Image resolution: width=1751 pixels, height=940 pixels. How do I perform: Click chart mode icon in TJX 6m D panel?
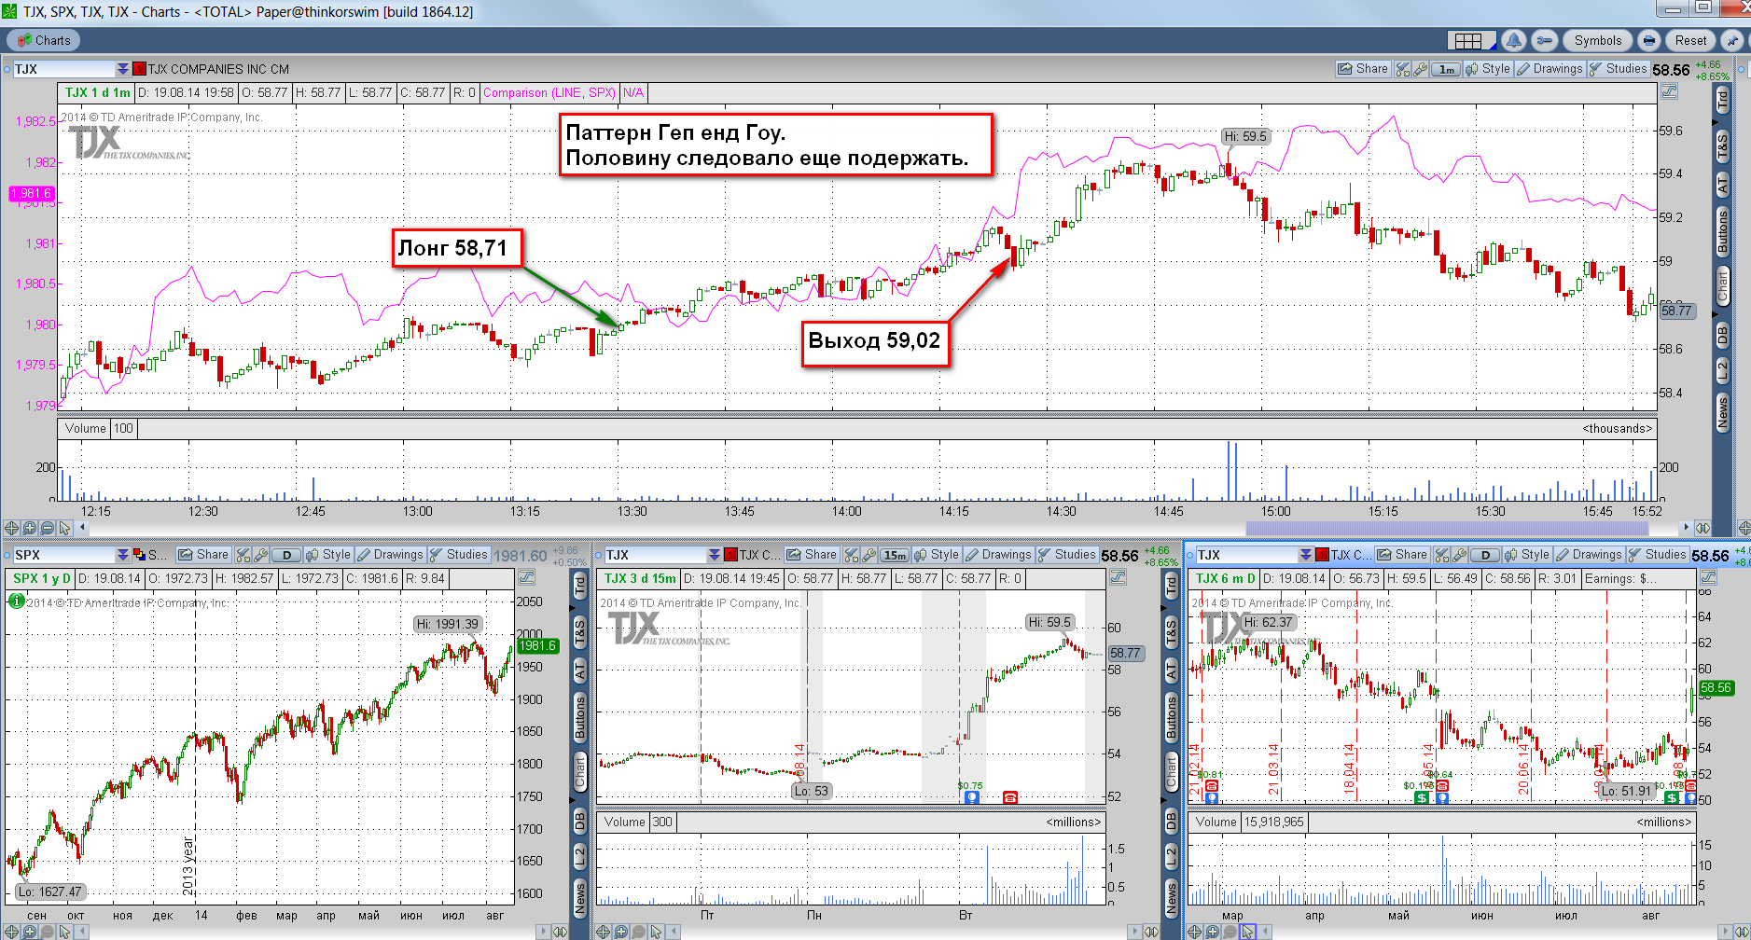click(x=1708, y=577)
